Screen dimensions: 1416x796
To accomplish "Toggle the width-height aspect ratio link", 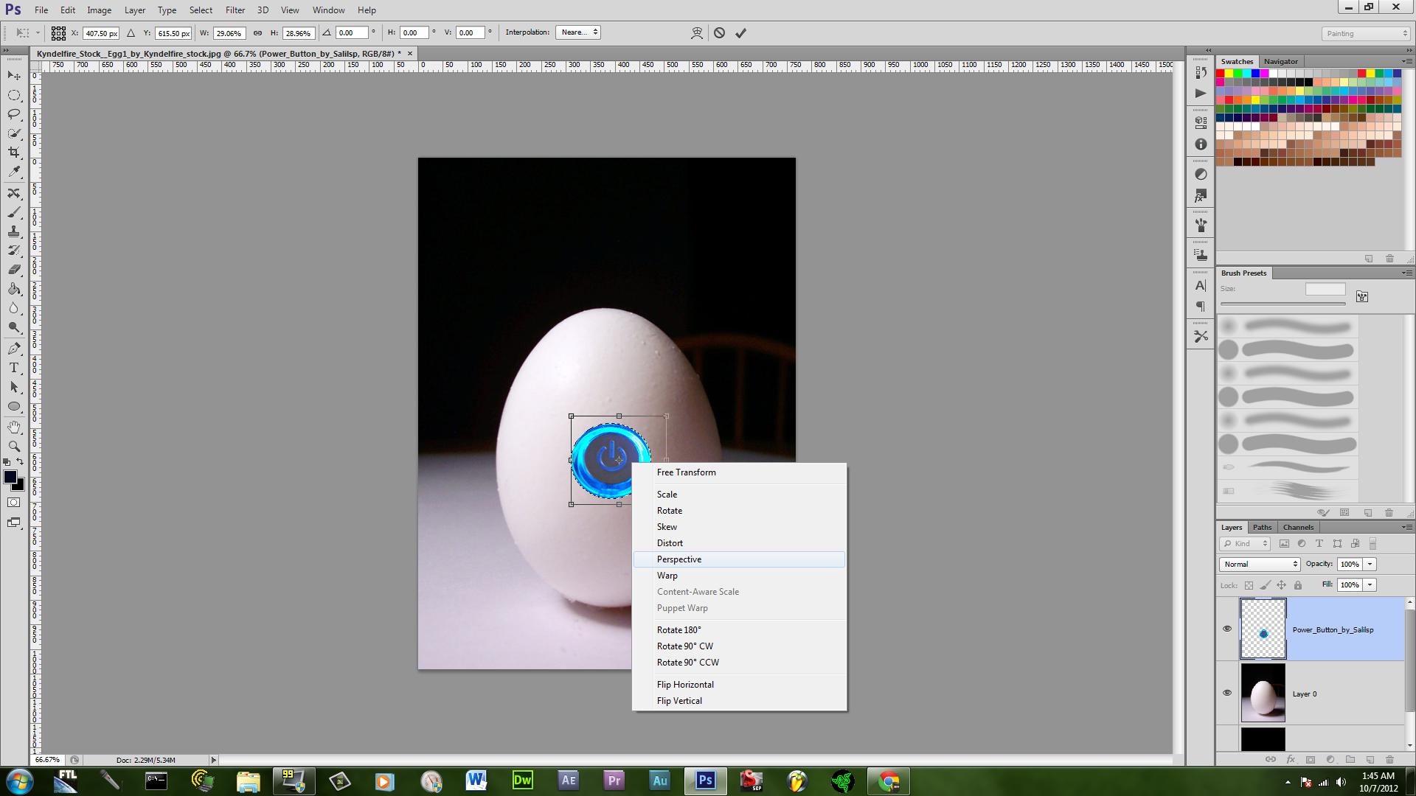I will pos(257,32).
